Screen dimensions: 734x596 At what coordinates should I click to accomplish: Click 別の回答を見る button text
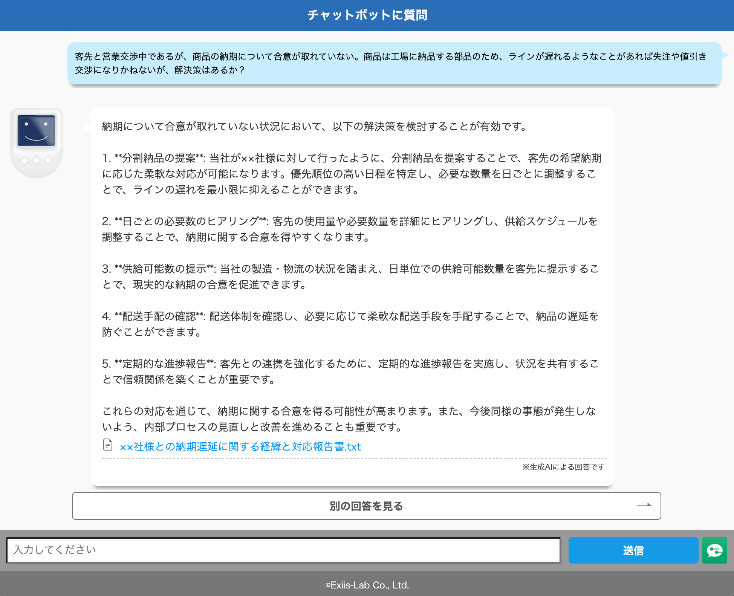pos(366,506)
